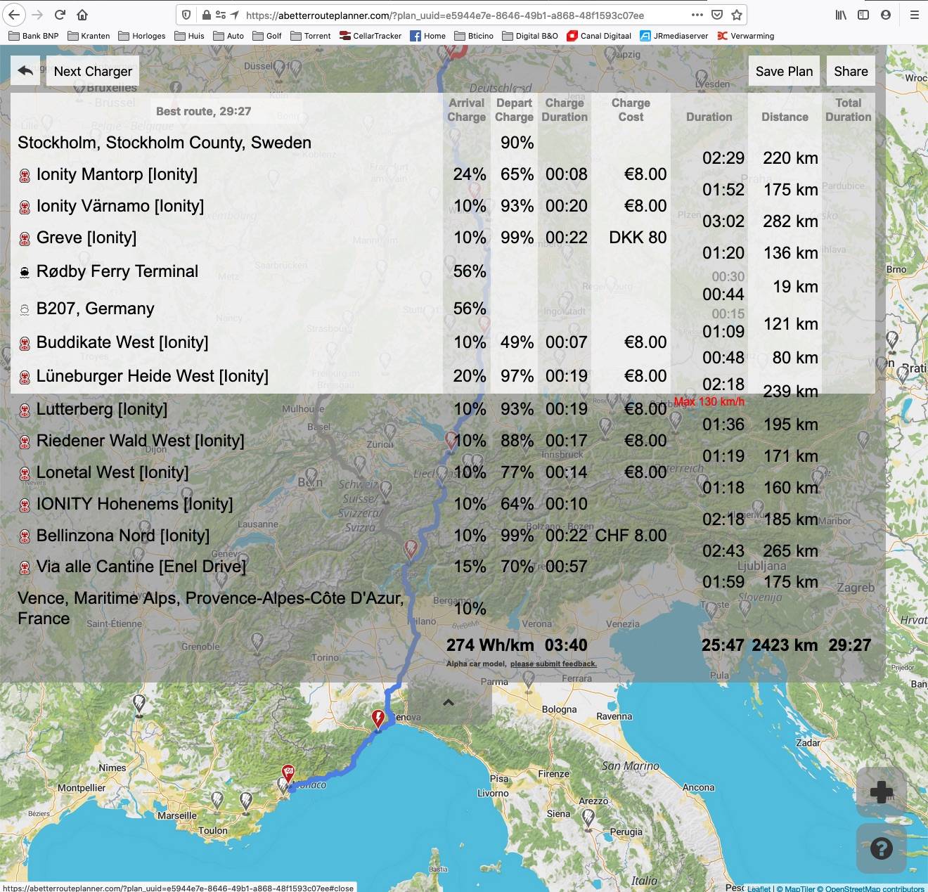Click the Leaflet attribution link
The width and height of the screenshot is (928, 892).
759,888
